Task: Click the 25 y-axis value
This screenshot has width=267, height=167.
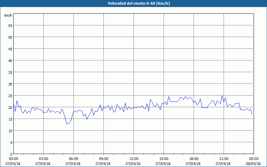Action: coord(10,96)
